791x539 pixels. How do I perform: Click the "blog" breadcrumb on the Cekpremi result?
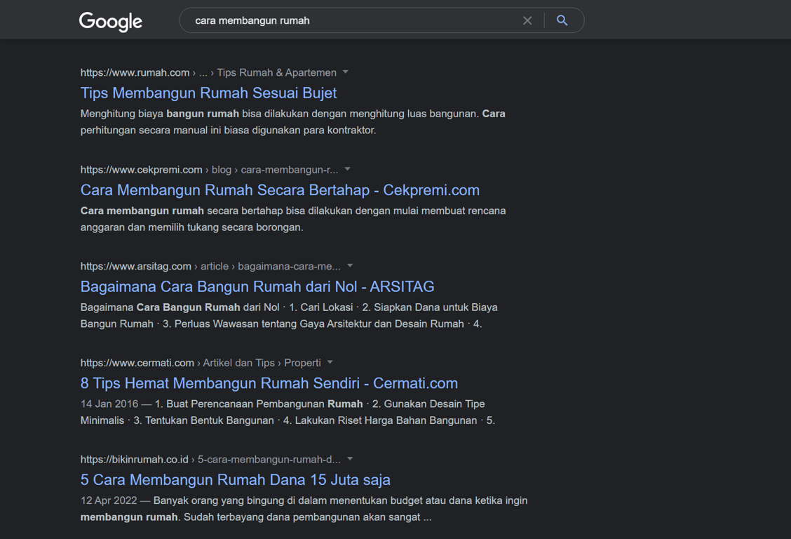click(x=221, y=169)
